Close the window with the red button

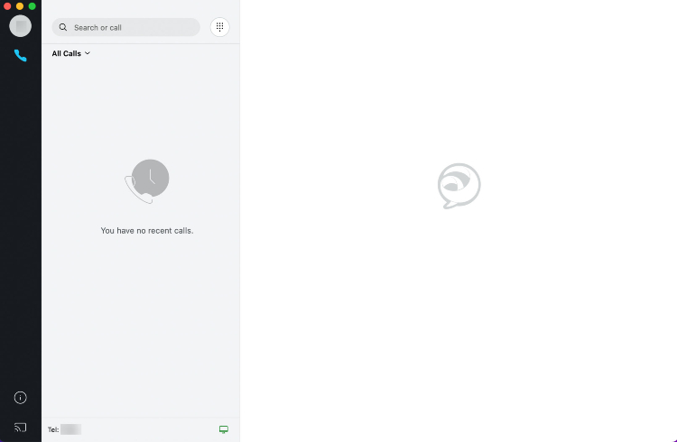(7, 6)
